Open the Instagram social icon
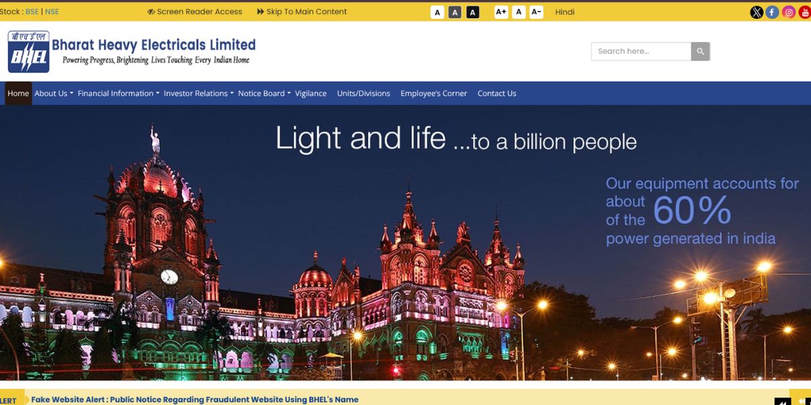This screenshot has width=811, height=405. (789, 12)
